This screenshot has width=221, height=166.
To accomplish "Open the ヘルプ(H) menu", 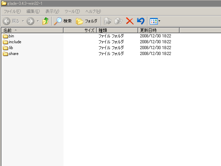I will 93,11.
